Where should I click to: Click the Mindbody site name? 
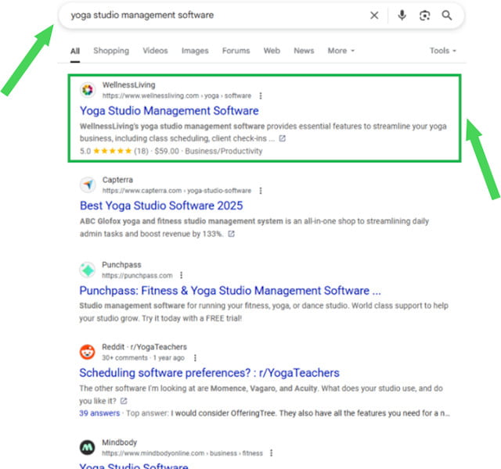120,442
